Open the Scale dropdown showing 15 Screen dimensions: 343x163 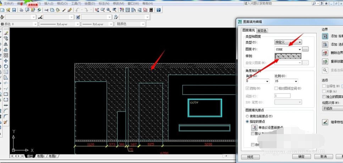point(286,81)
